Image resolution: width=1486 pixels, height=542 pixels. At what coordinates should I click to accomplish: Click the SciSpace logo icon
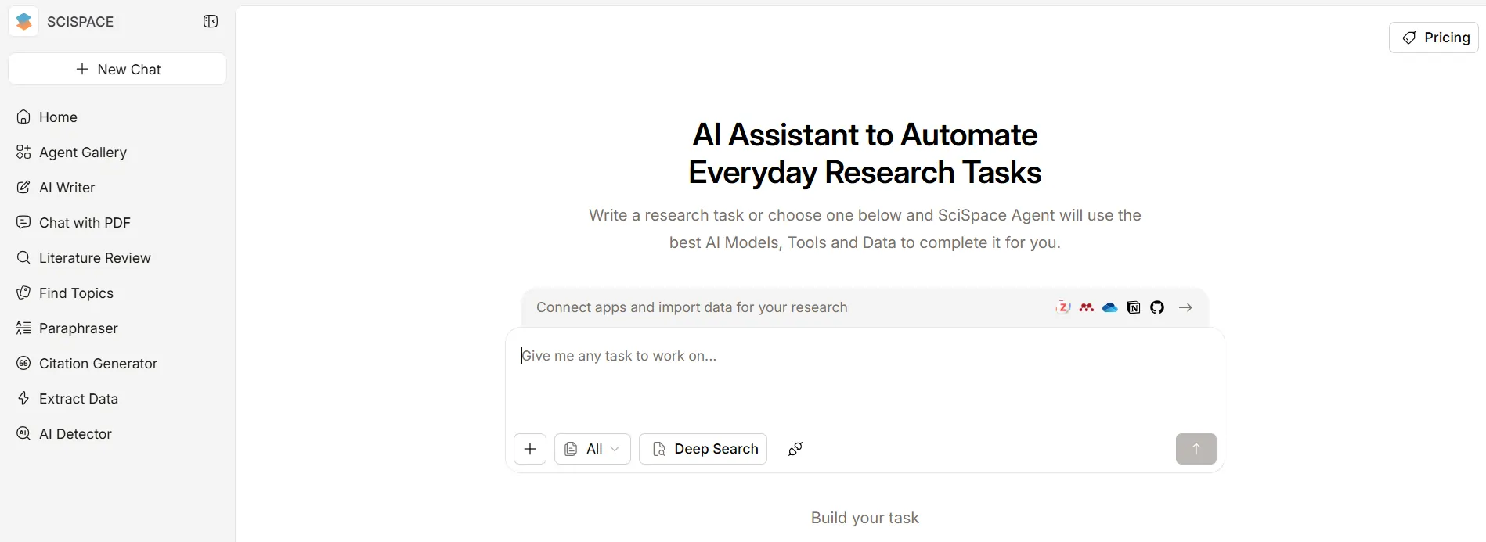coord(24,22)
